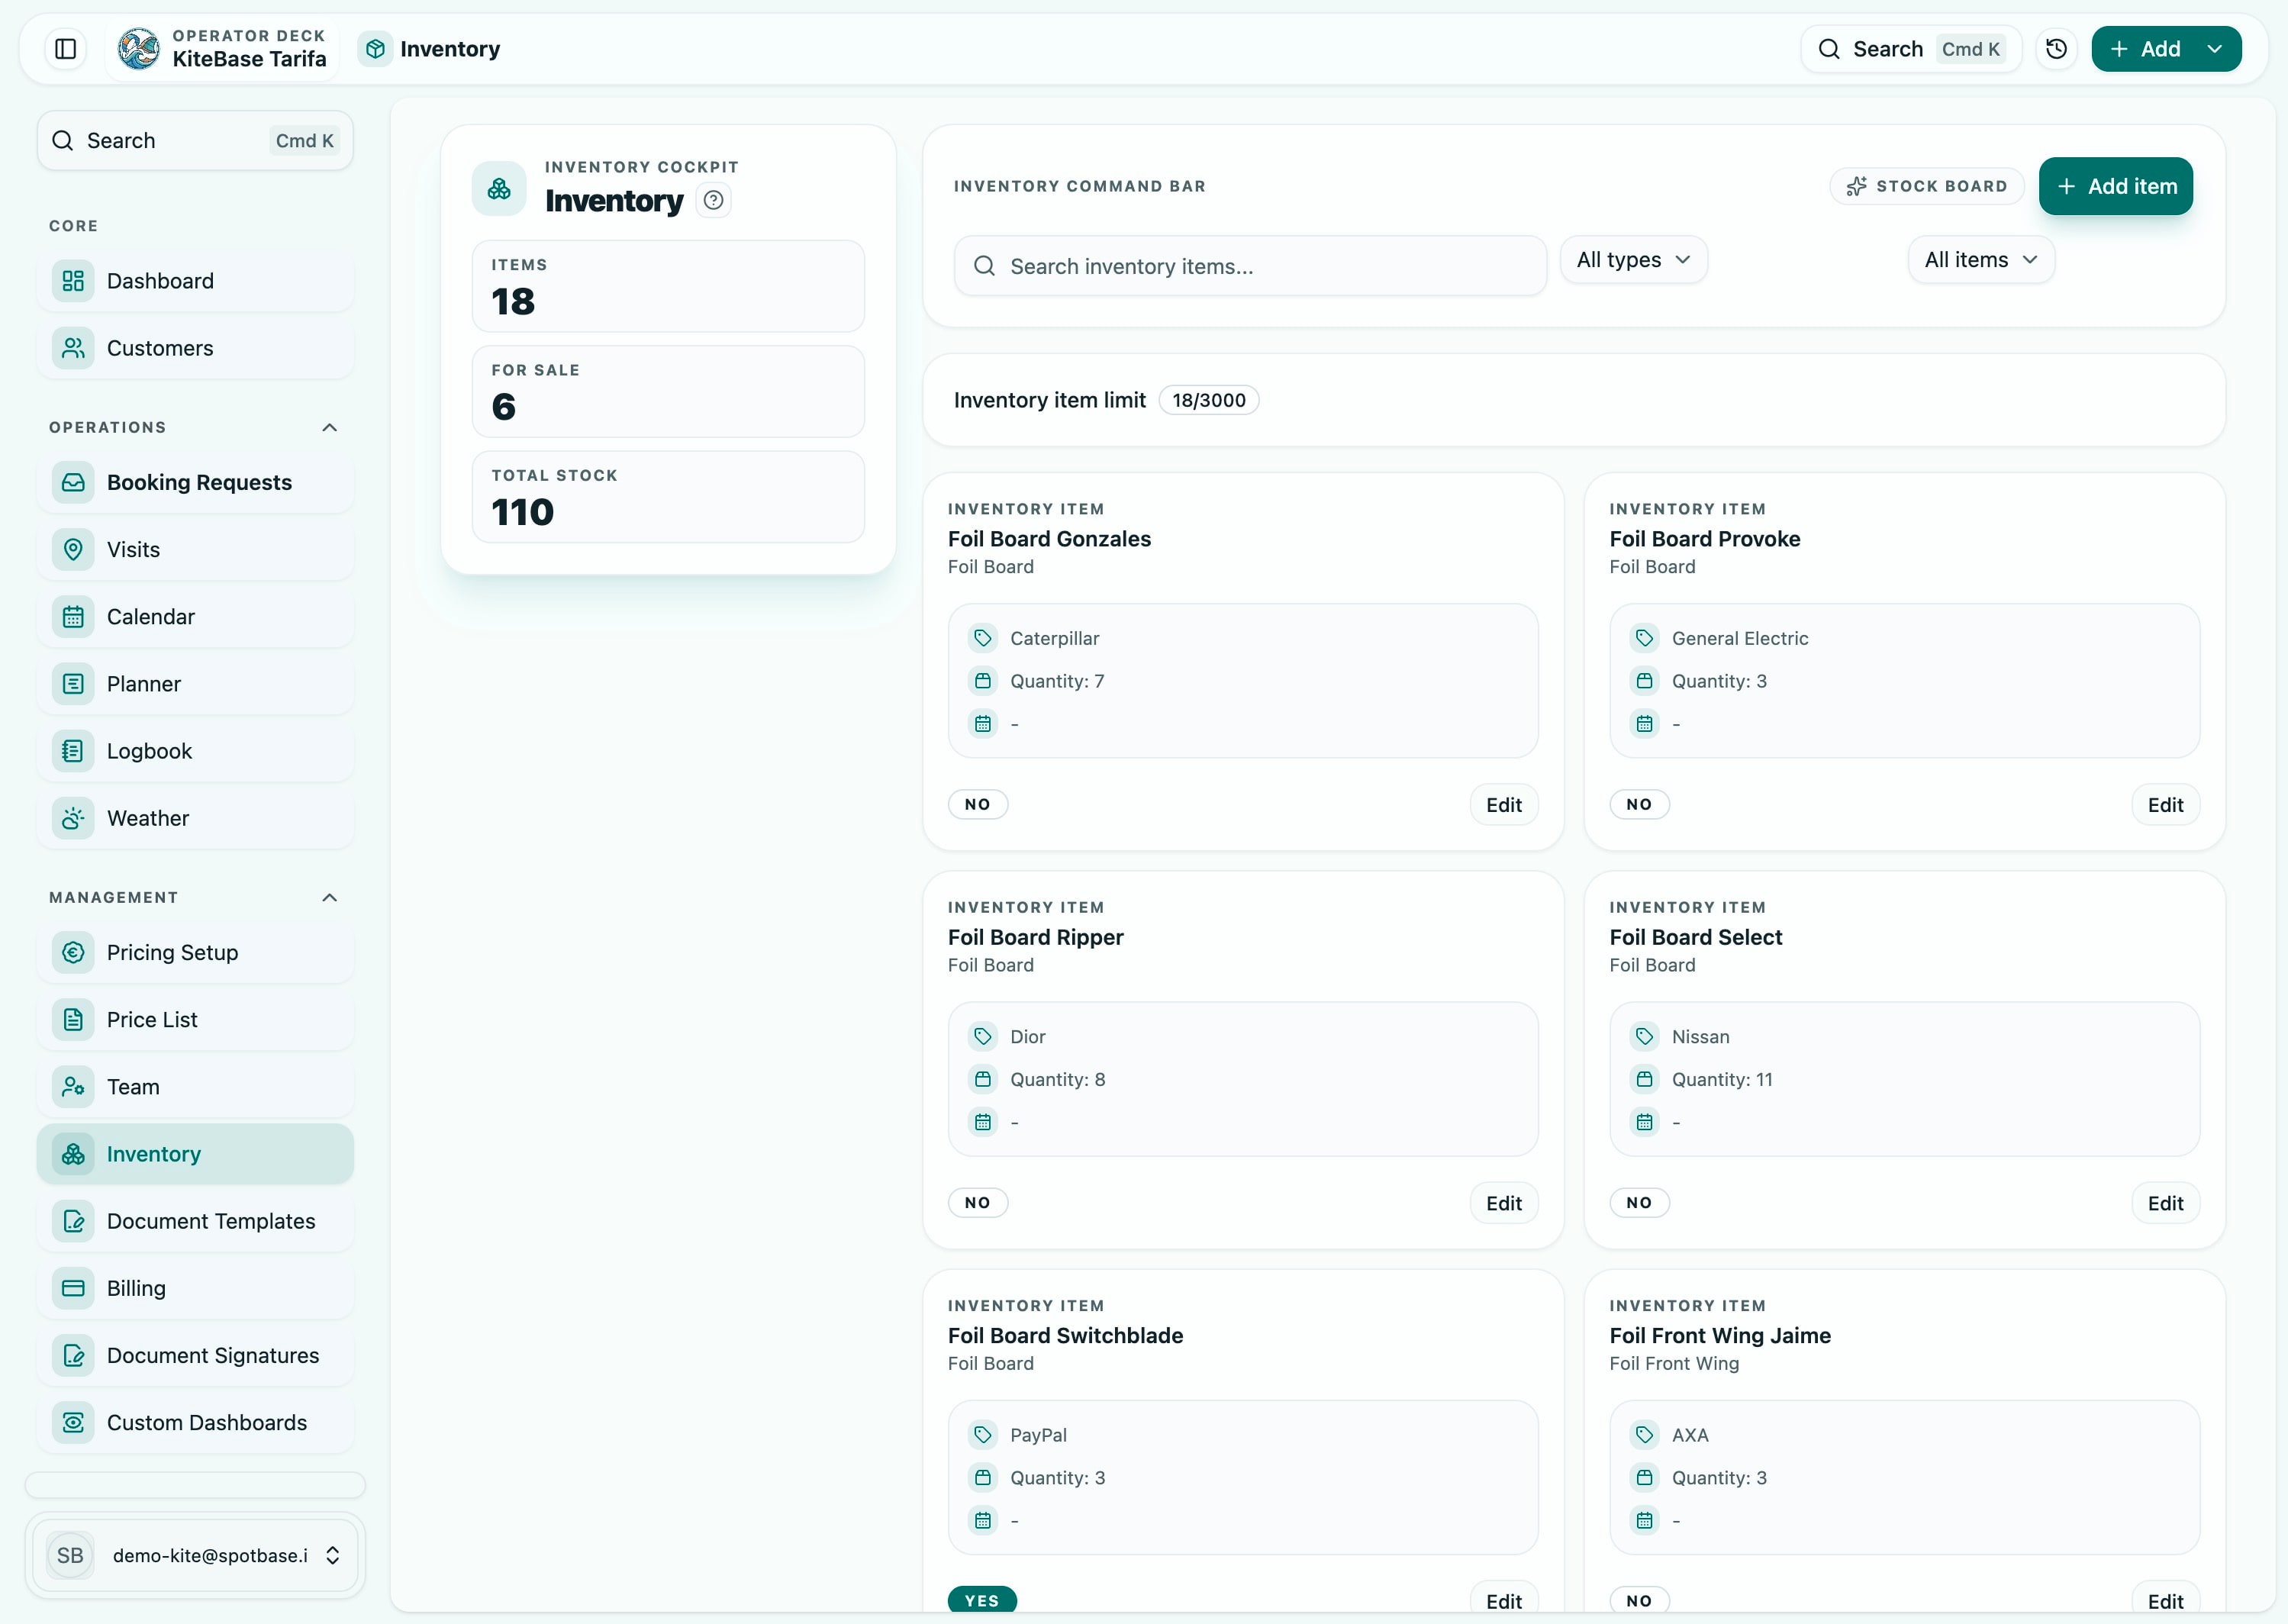Click the Add item button
The width and height of the screenshot is (2288, 1624).
2115,186
